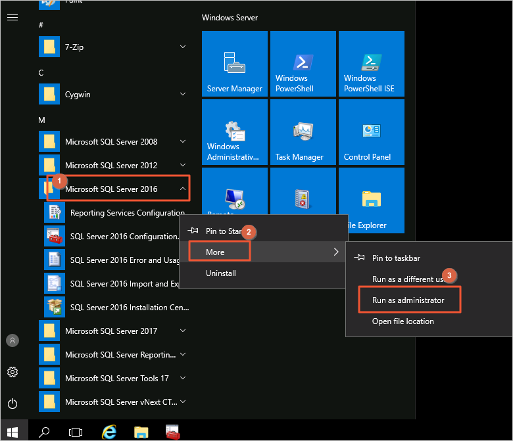Open the user account icon
This screenshot has width=513, height=441.
tap(12, 340)
